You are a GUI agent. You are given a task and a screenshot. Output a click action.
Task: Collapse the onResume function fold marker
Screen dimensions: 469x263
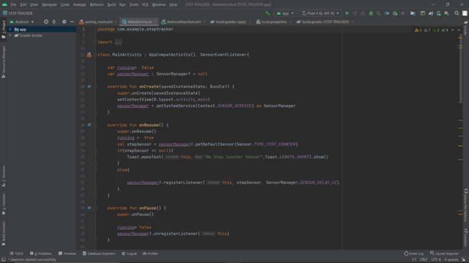(x=95, y=125)
